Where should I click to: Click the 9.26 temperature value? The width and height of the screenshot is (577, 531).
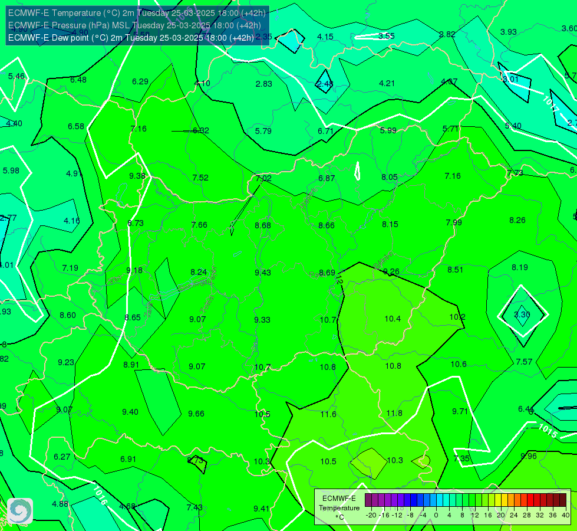tap(391, 271)
